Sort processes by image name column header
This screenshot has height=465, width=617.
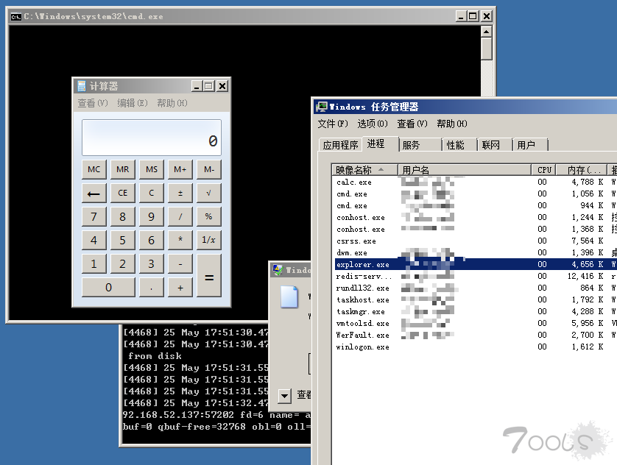coord(364,170)
